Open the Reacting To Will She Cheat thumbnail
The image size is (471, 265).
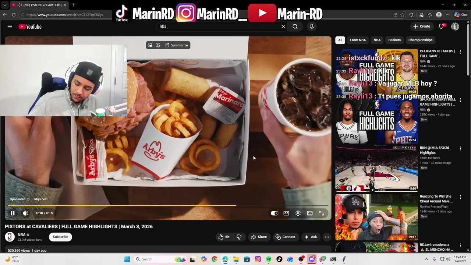[x=376, y=217]
